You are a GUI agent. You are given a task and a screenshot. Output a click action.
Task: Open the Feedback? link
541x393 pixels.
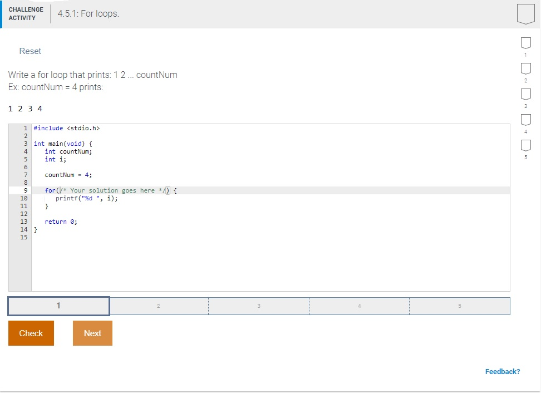coord(503,371)
